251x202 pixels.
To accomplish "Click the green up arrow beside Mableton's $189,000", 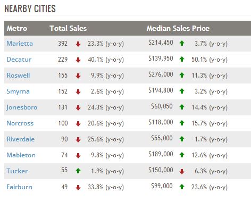I will click(182, 155).
